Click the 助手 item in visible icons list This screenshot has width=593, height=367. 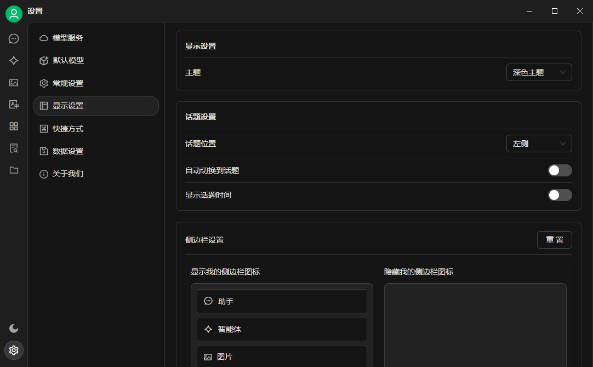pyautogui.click(x=282, y=301)
